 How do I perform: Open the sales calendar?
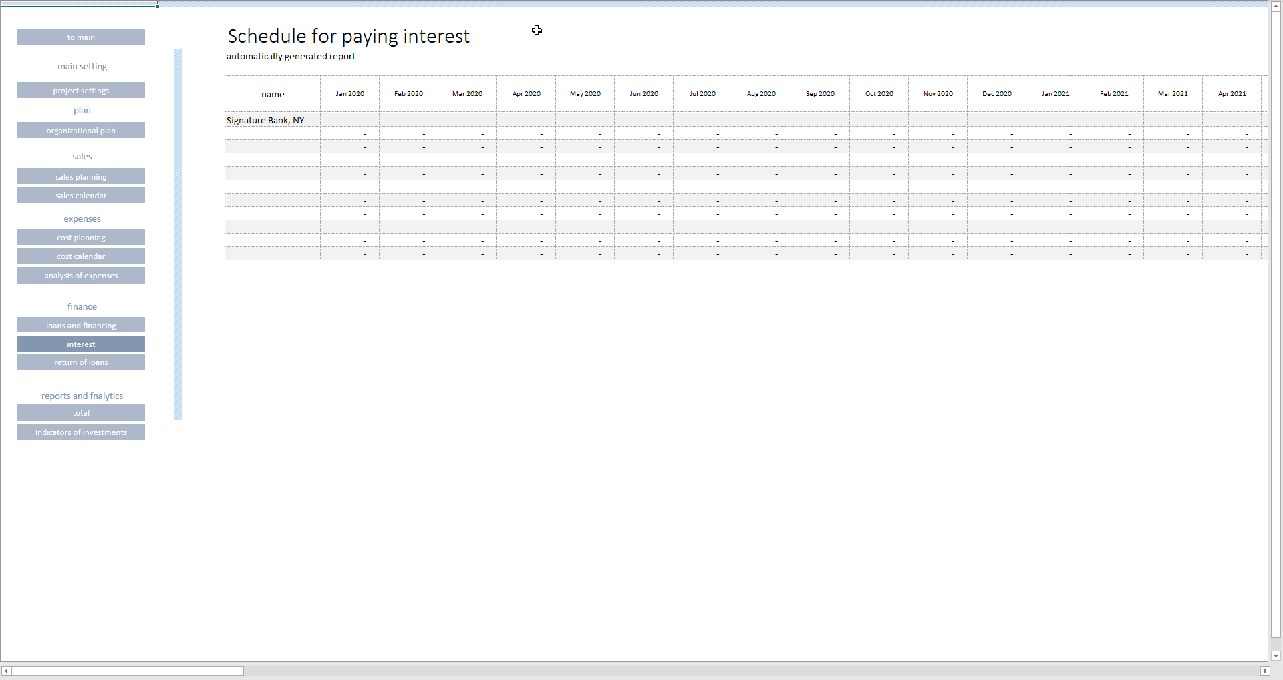[81, 195]
